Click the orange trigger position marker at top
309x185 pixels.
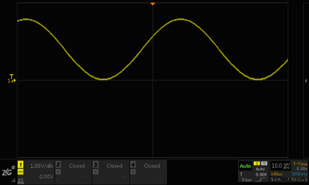pyautogui.click(x=153, y=4)
